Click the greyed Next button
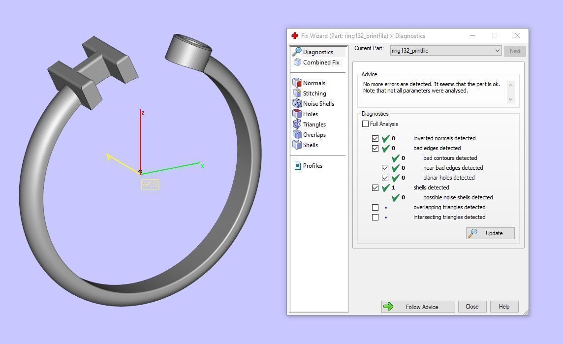 [515, 51]
